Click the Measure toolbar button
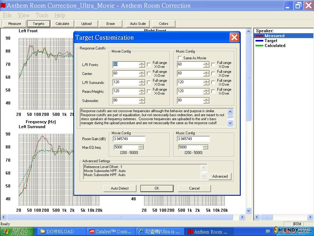 15,24
